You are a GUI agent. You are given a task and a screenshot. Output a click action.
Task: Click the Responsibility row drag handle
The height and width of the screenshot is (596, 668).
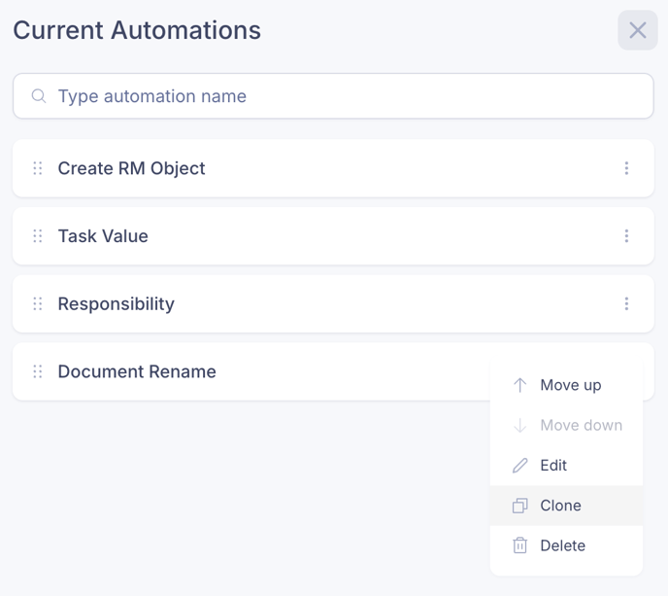click(38, 303)
